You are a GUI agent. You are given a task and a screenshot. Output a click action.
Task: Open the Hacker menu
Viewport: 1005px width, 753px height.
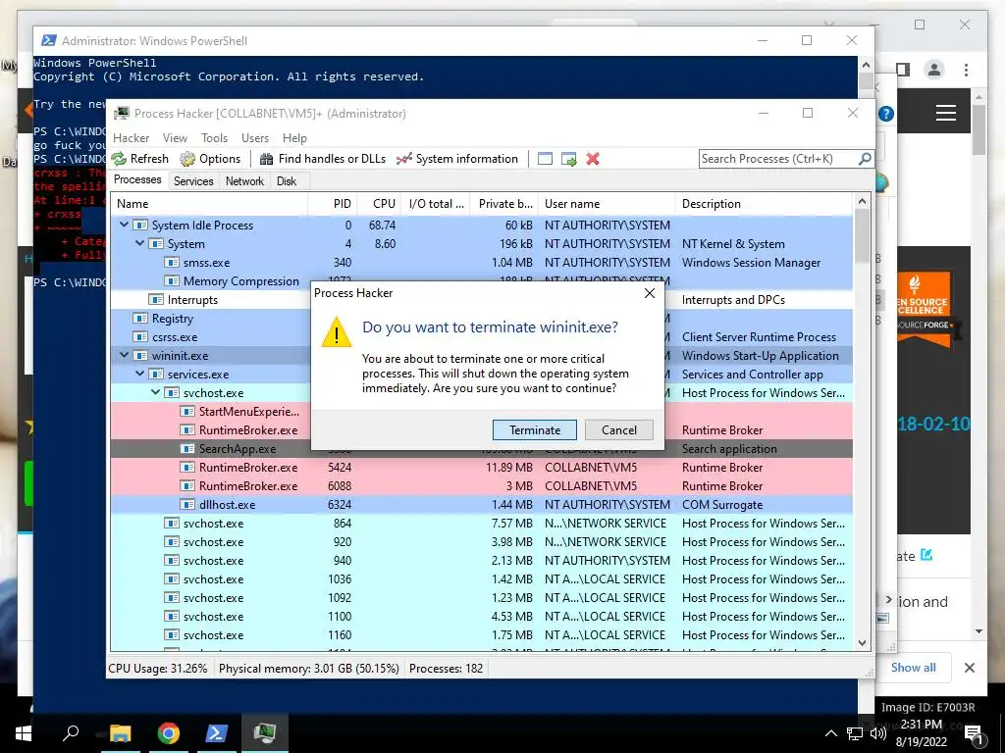[x=131, y=137]
